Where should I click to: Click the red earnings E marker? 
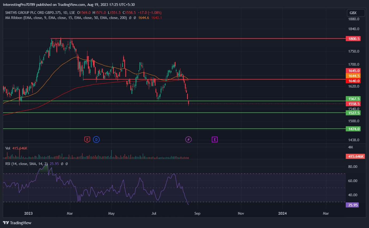point(87,139)
